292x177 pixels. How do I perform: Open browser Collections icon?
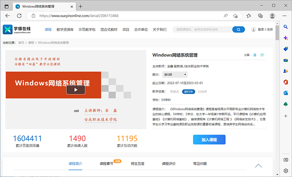point(260,16)
